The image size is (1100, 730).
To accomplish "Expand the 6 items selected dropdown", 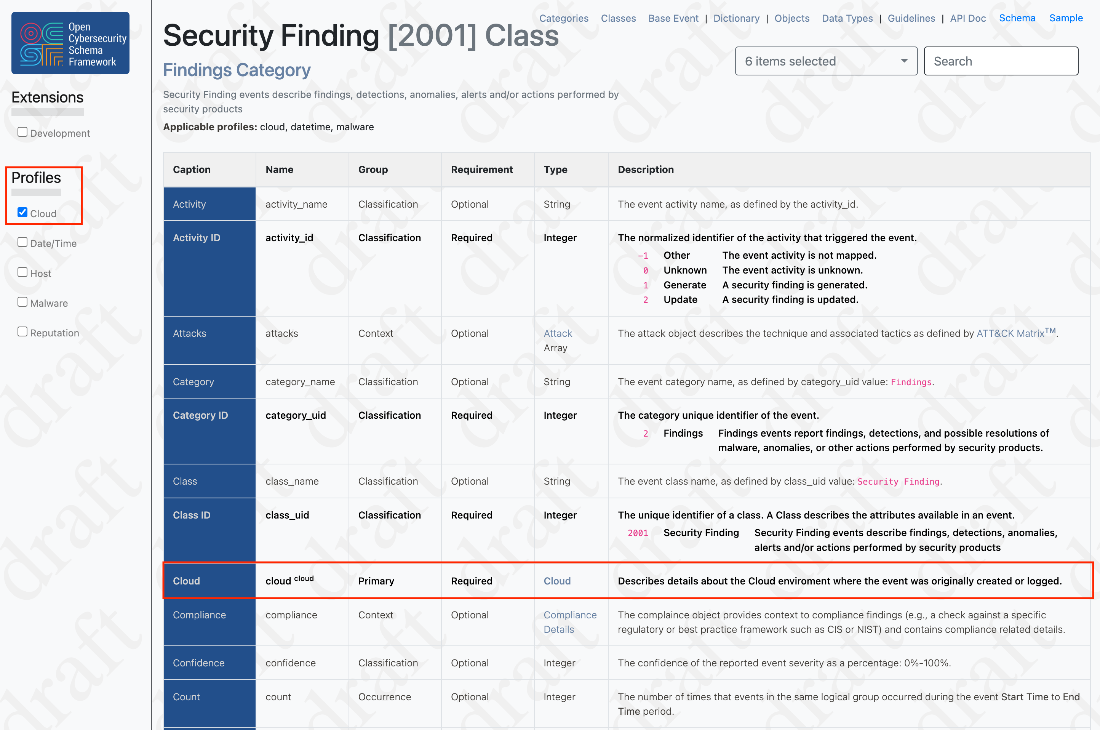I will point(826,61).
